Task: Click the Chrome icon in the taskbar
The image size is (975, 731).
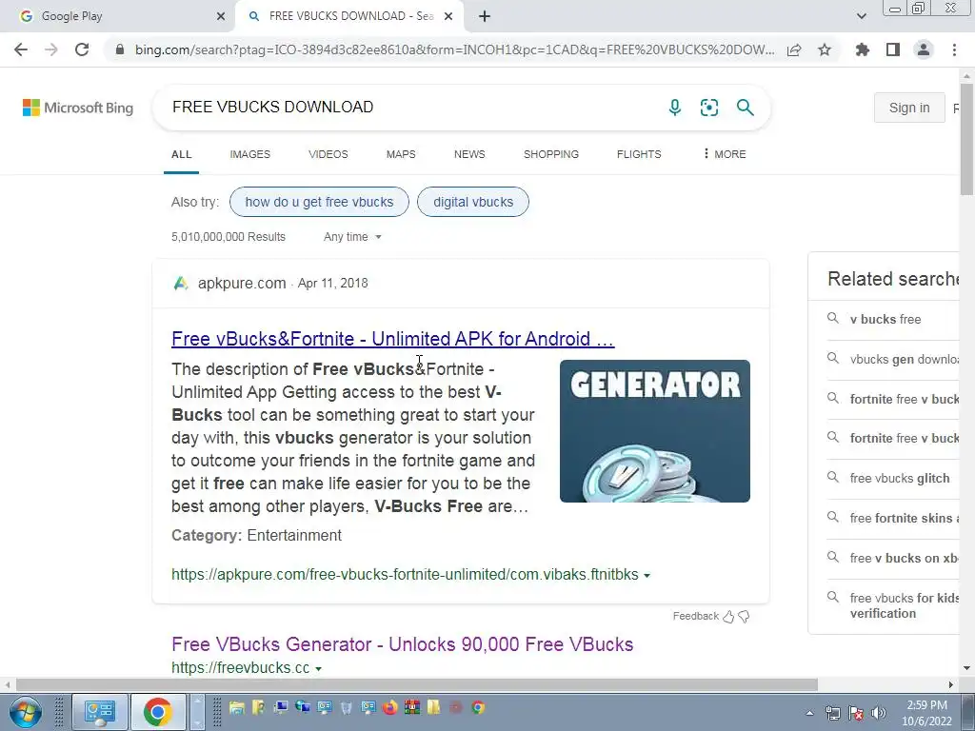Action: pyautogui.click(x=158, y=712)
